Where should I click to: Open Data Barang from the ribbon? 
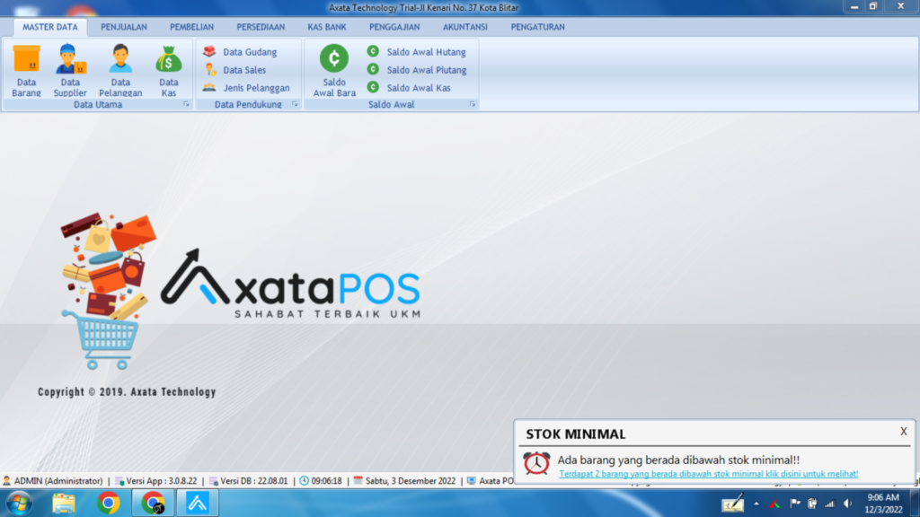26,70
